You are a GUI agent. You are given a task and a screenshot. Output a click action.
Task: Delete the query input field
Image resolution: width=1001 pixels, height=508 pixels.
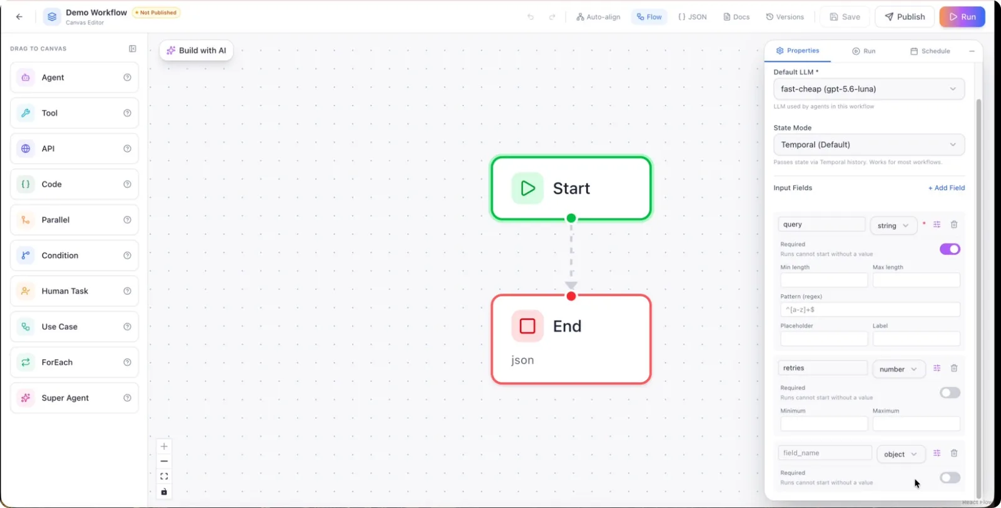click(954, 224)
